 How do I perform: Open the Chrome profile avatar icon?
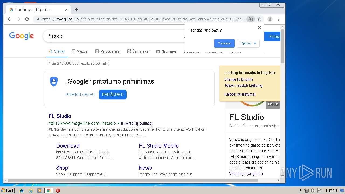(270, 19)
